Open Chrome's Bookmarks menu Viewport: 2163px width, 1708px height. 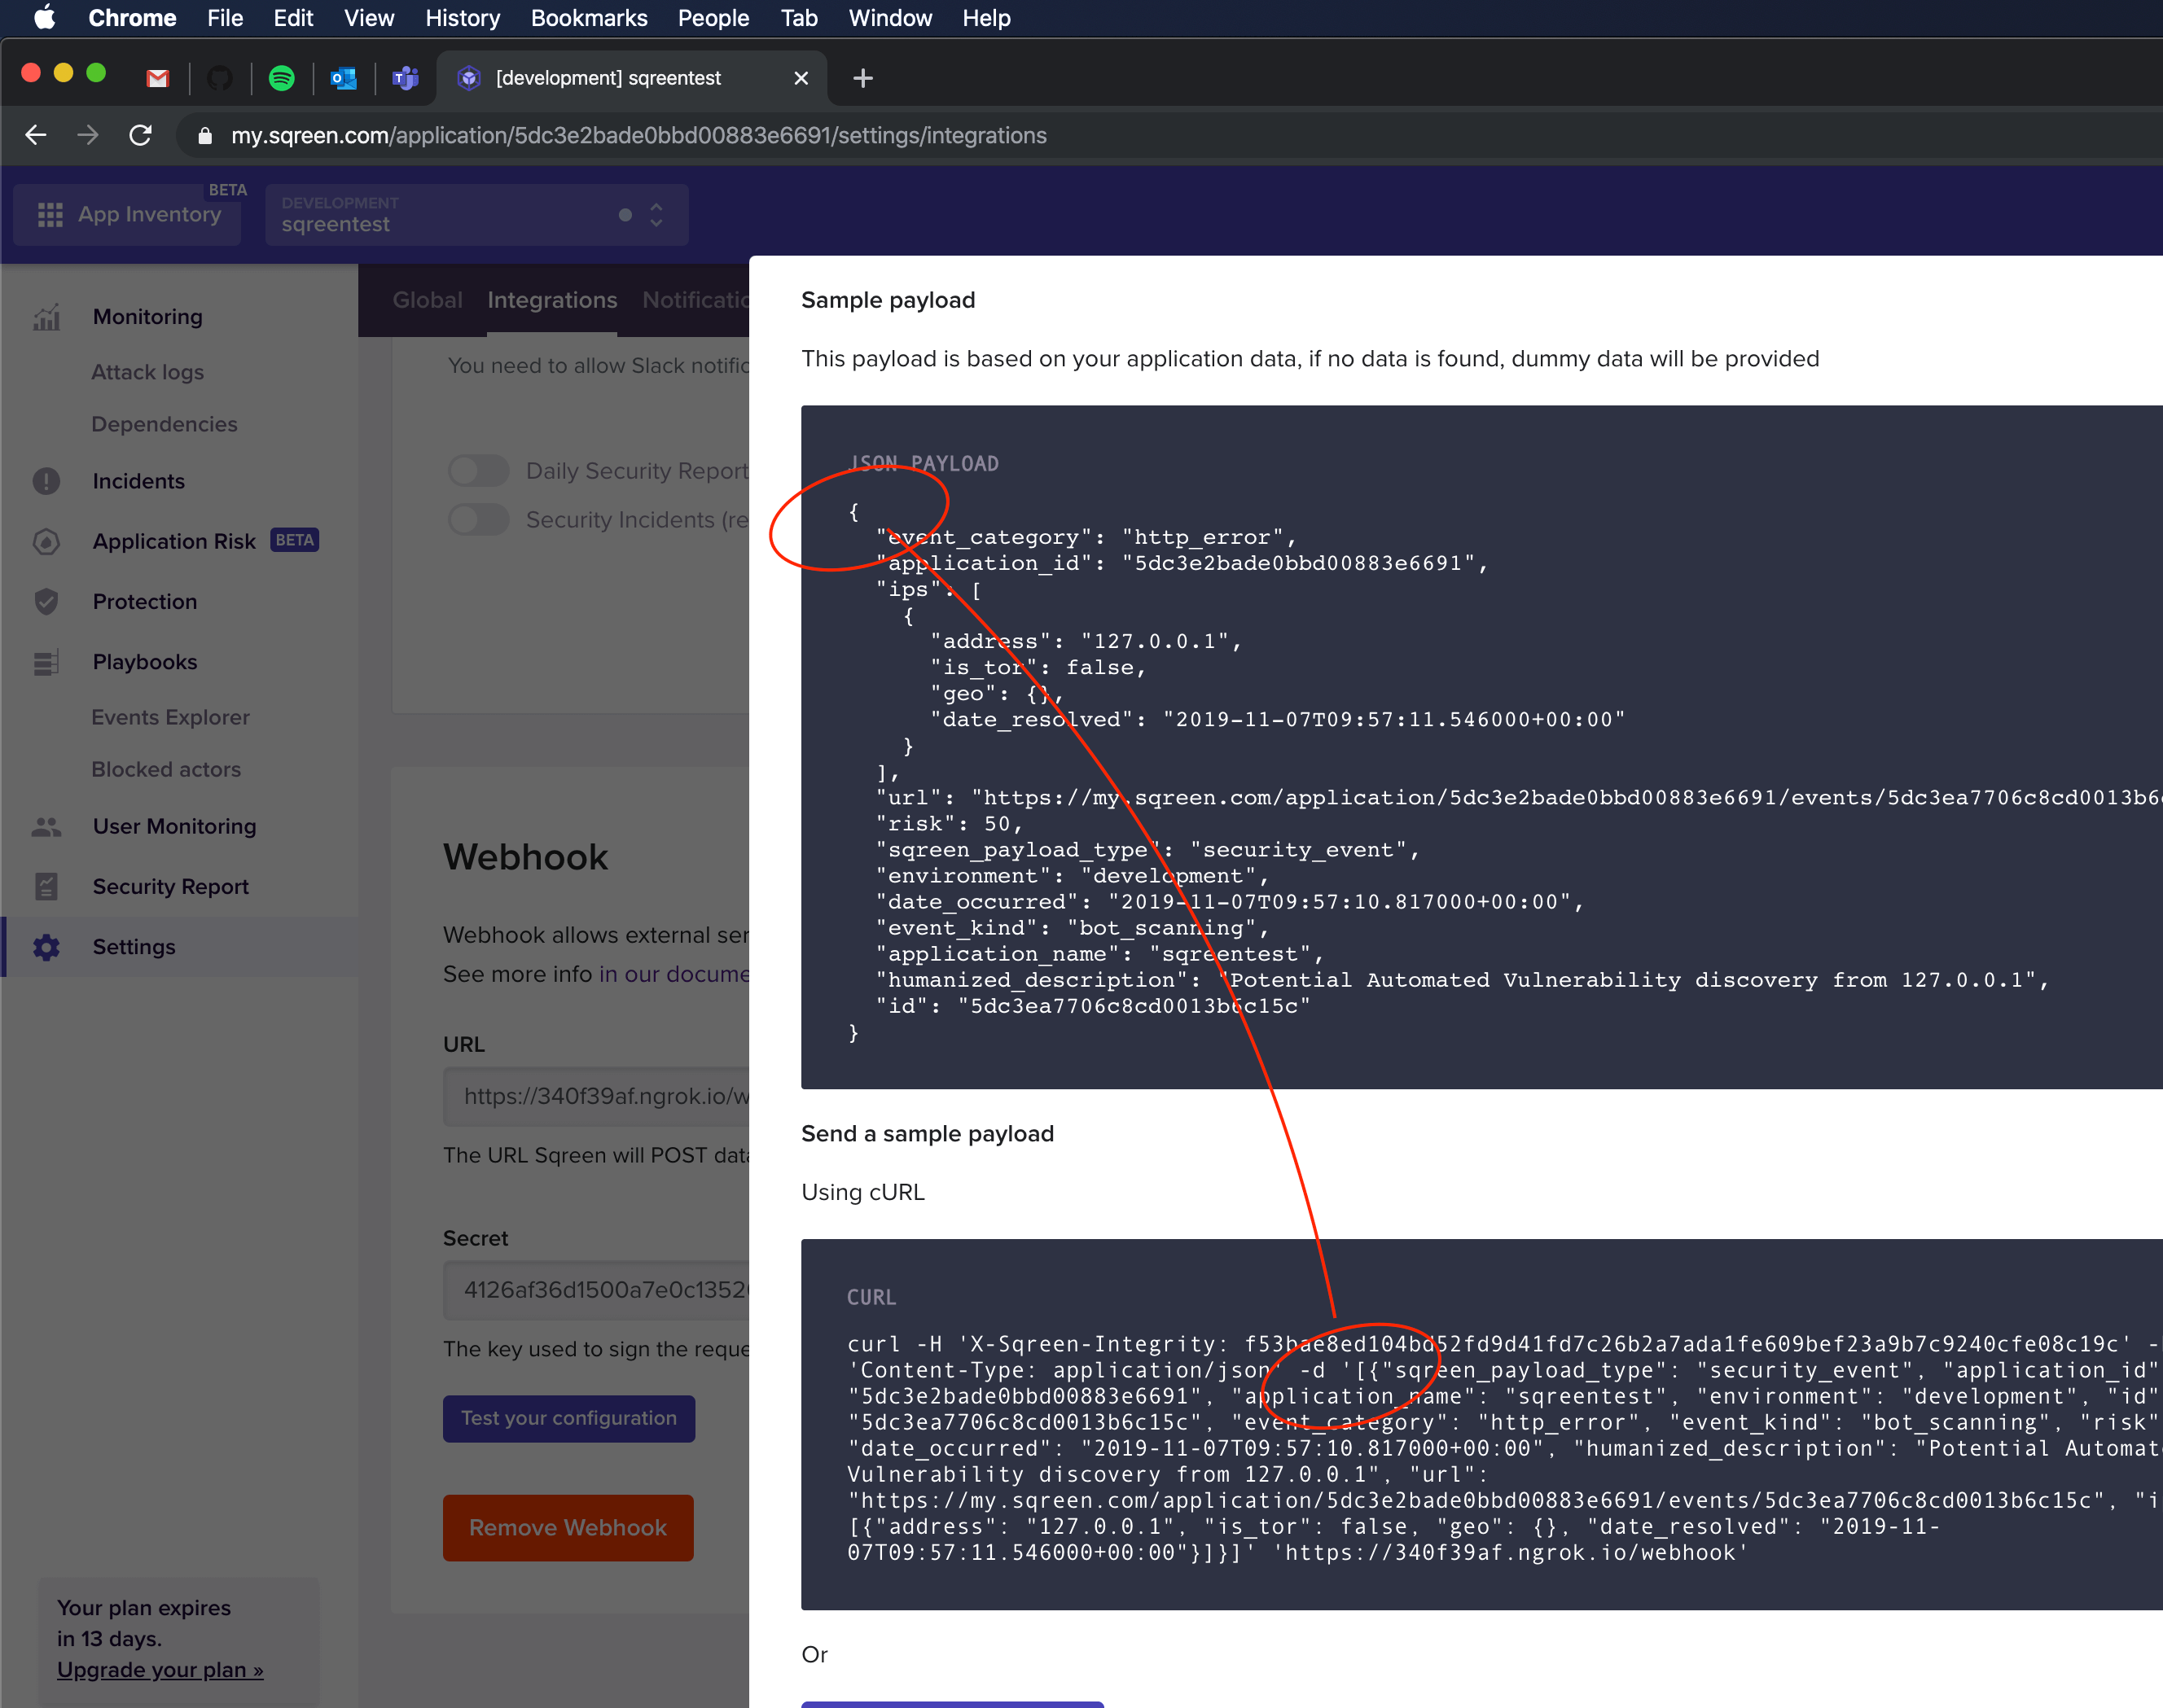[x=588, y=18]
